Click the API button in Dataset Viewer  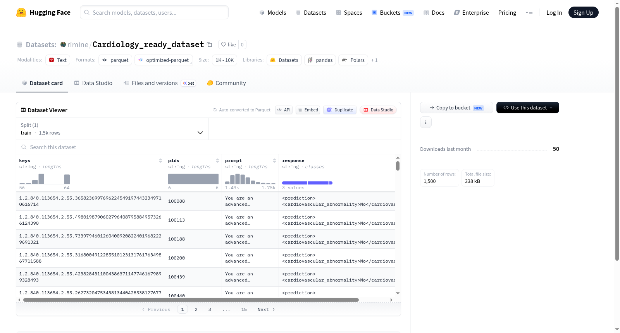(x=284, y=110)
